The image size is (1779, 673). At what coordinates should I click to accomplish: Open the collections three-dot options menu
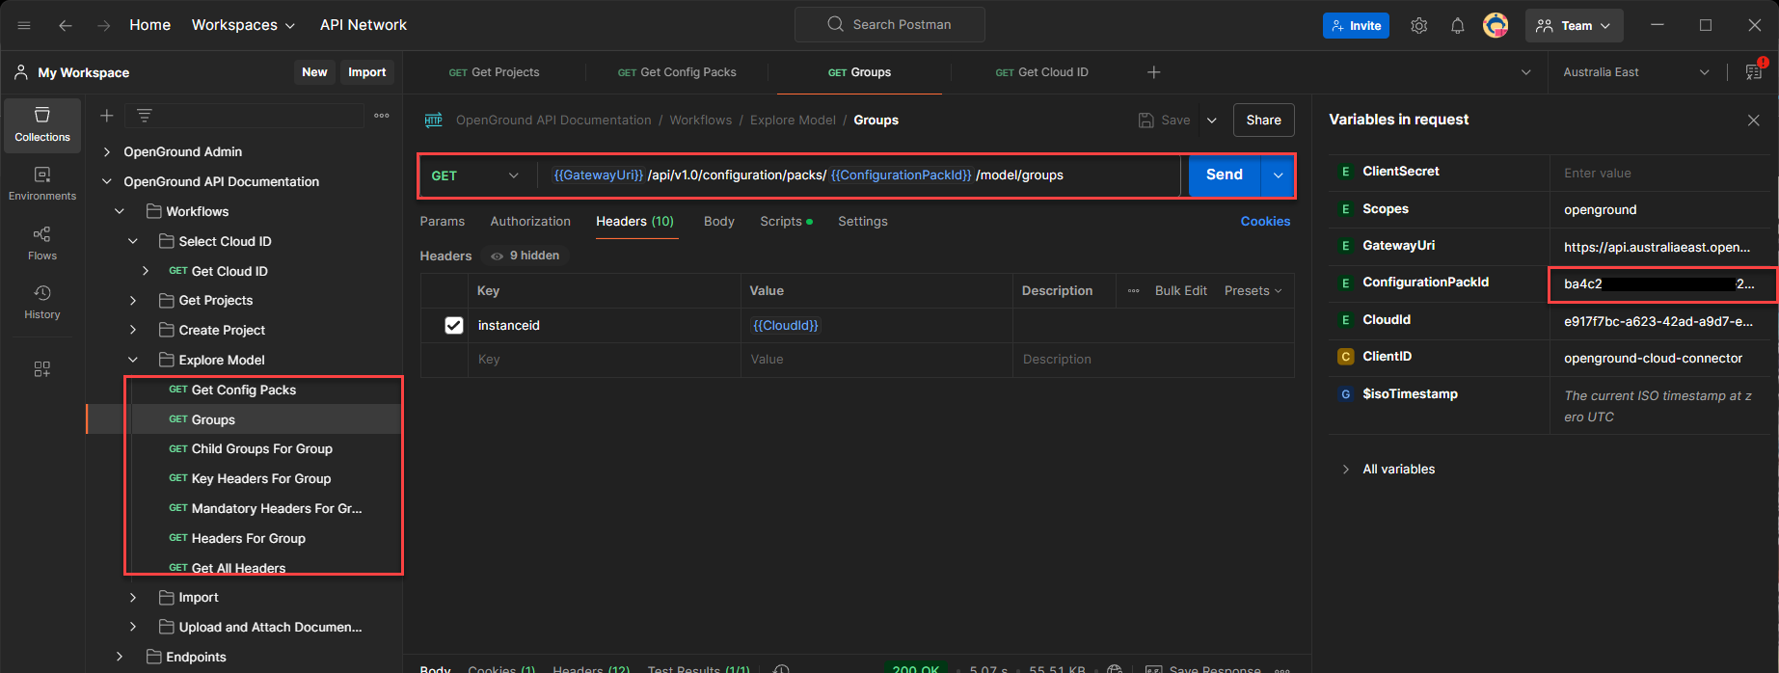click(382, 116)
